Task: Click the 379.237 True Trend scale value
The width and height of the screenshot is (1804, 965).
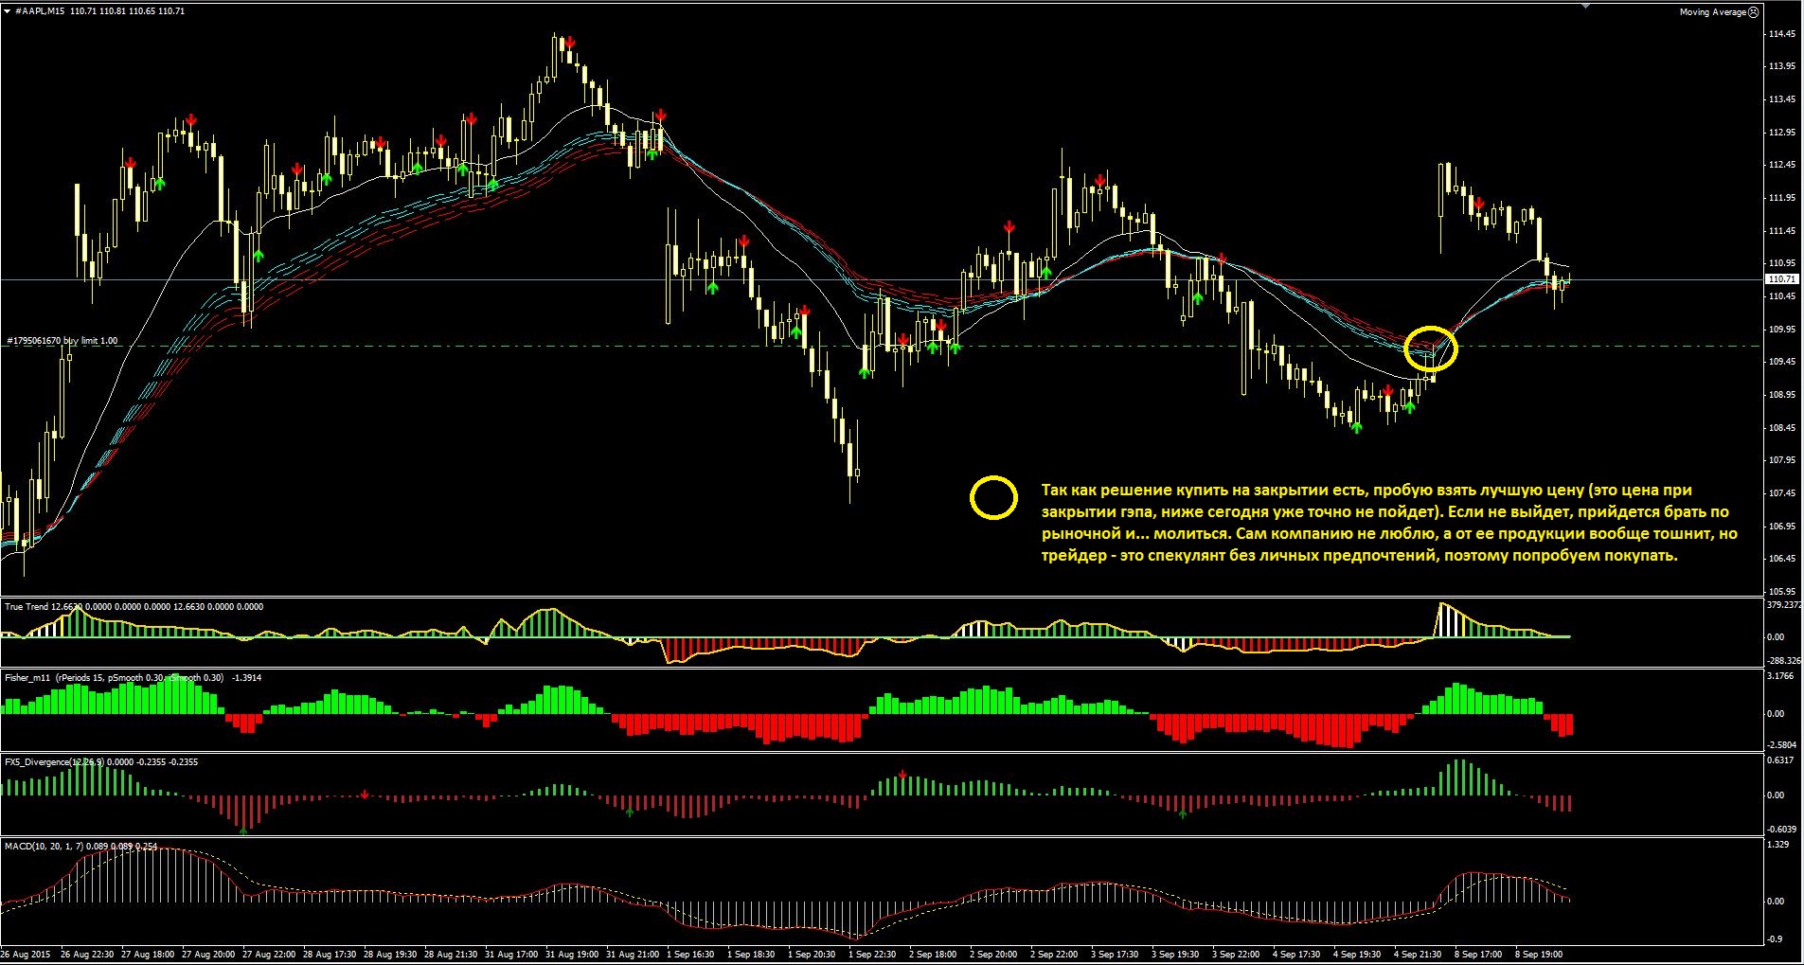Action: pos(1784,605)
